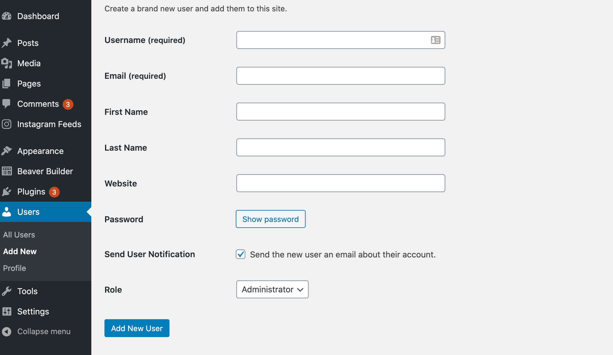Image resolution: width=613 pixels, height=355 pixels.
Task: Click the Username required input field
Action: click(340, 40)
